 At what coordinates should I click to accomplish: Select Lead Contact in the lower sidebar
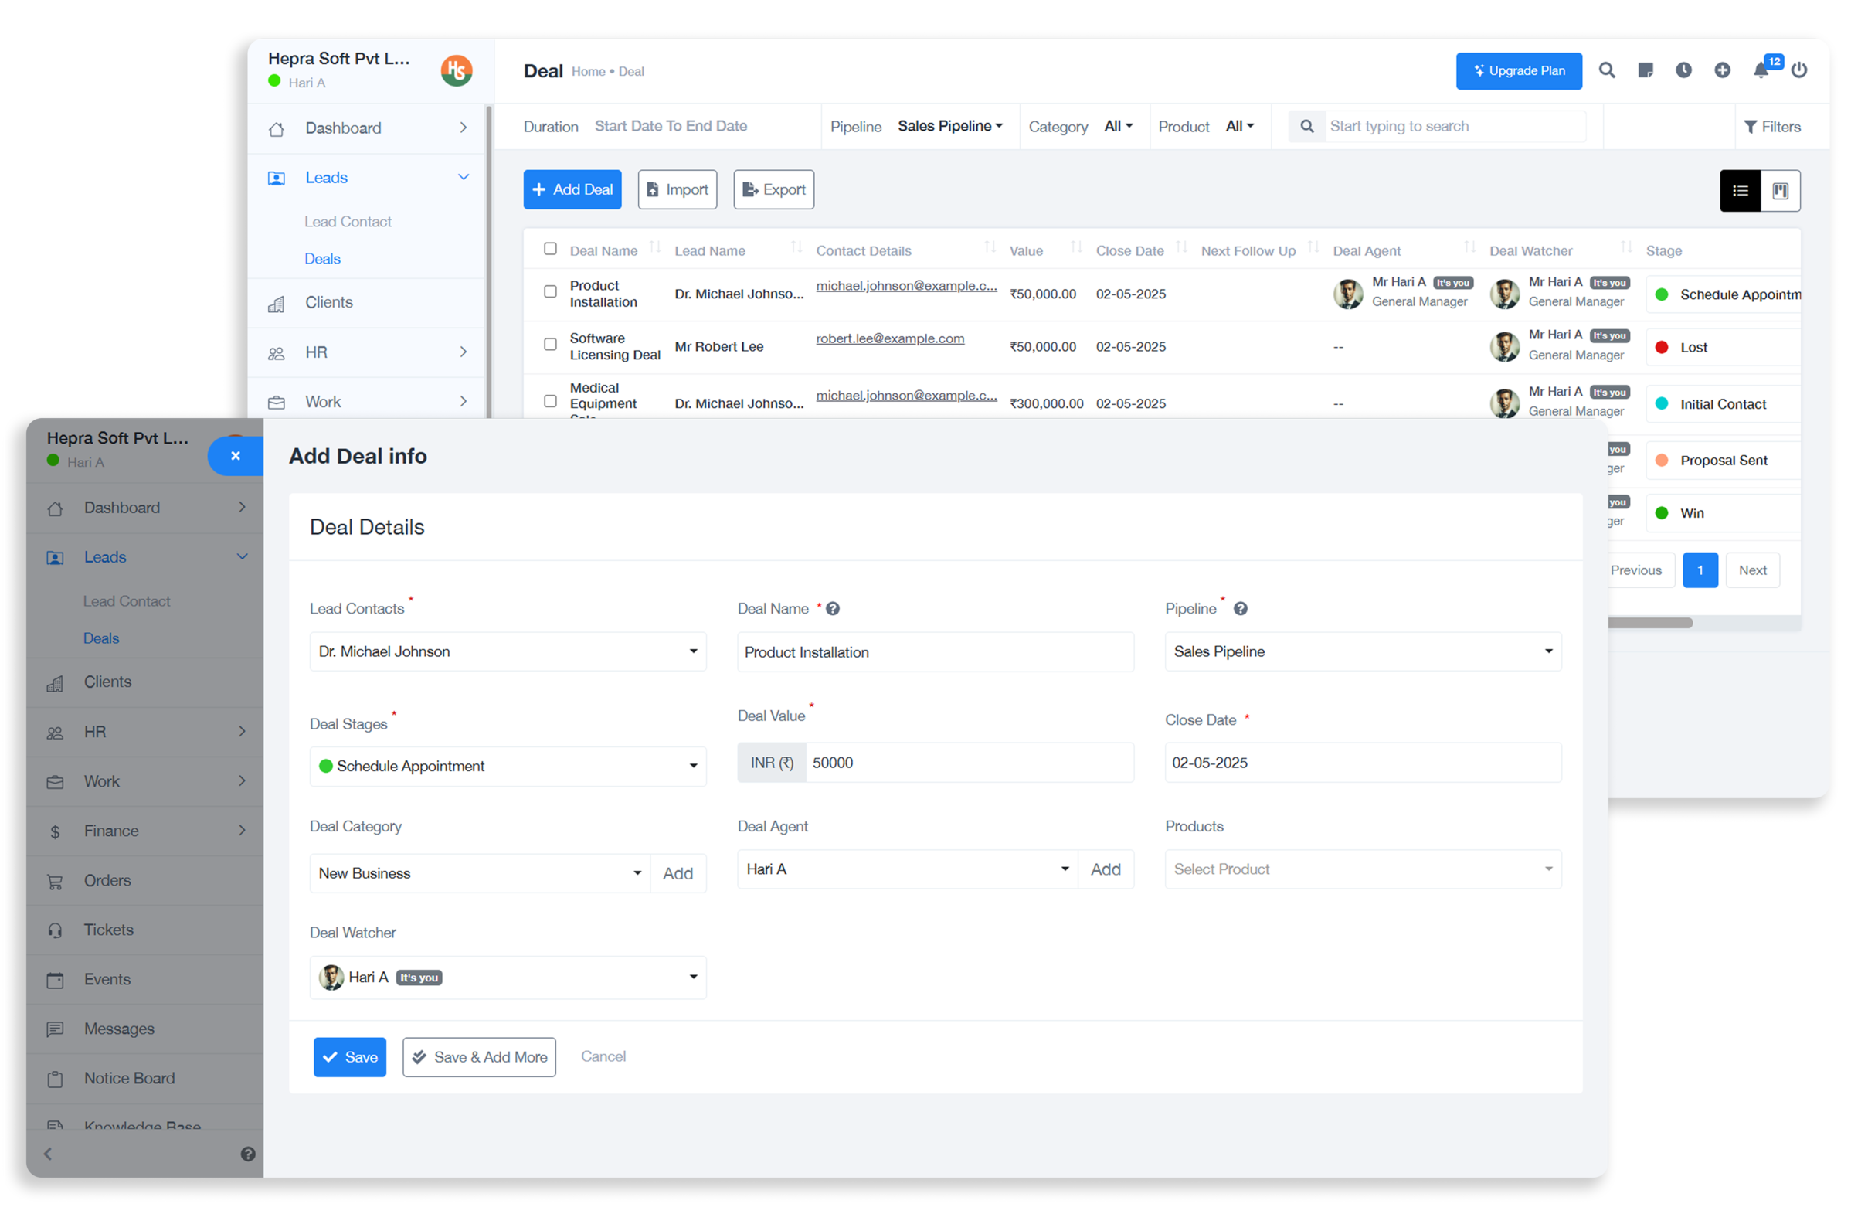(x=127, y=601)
